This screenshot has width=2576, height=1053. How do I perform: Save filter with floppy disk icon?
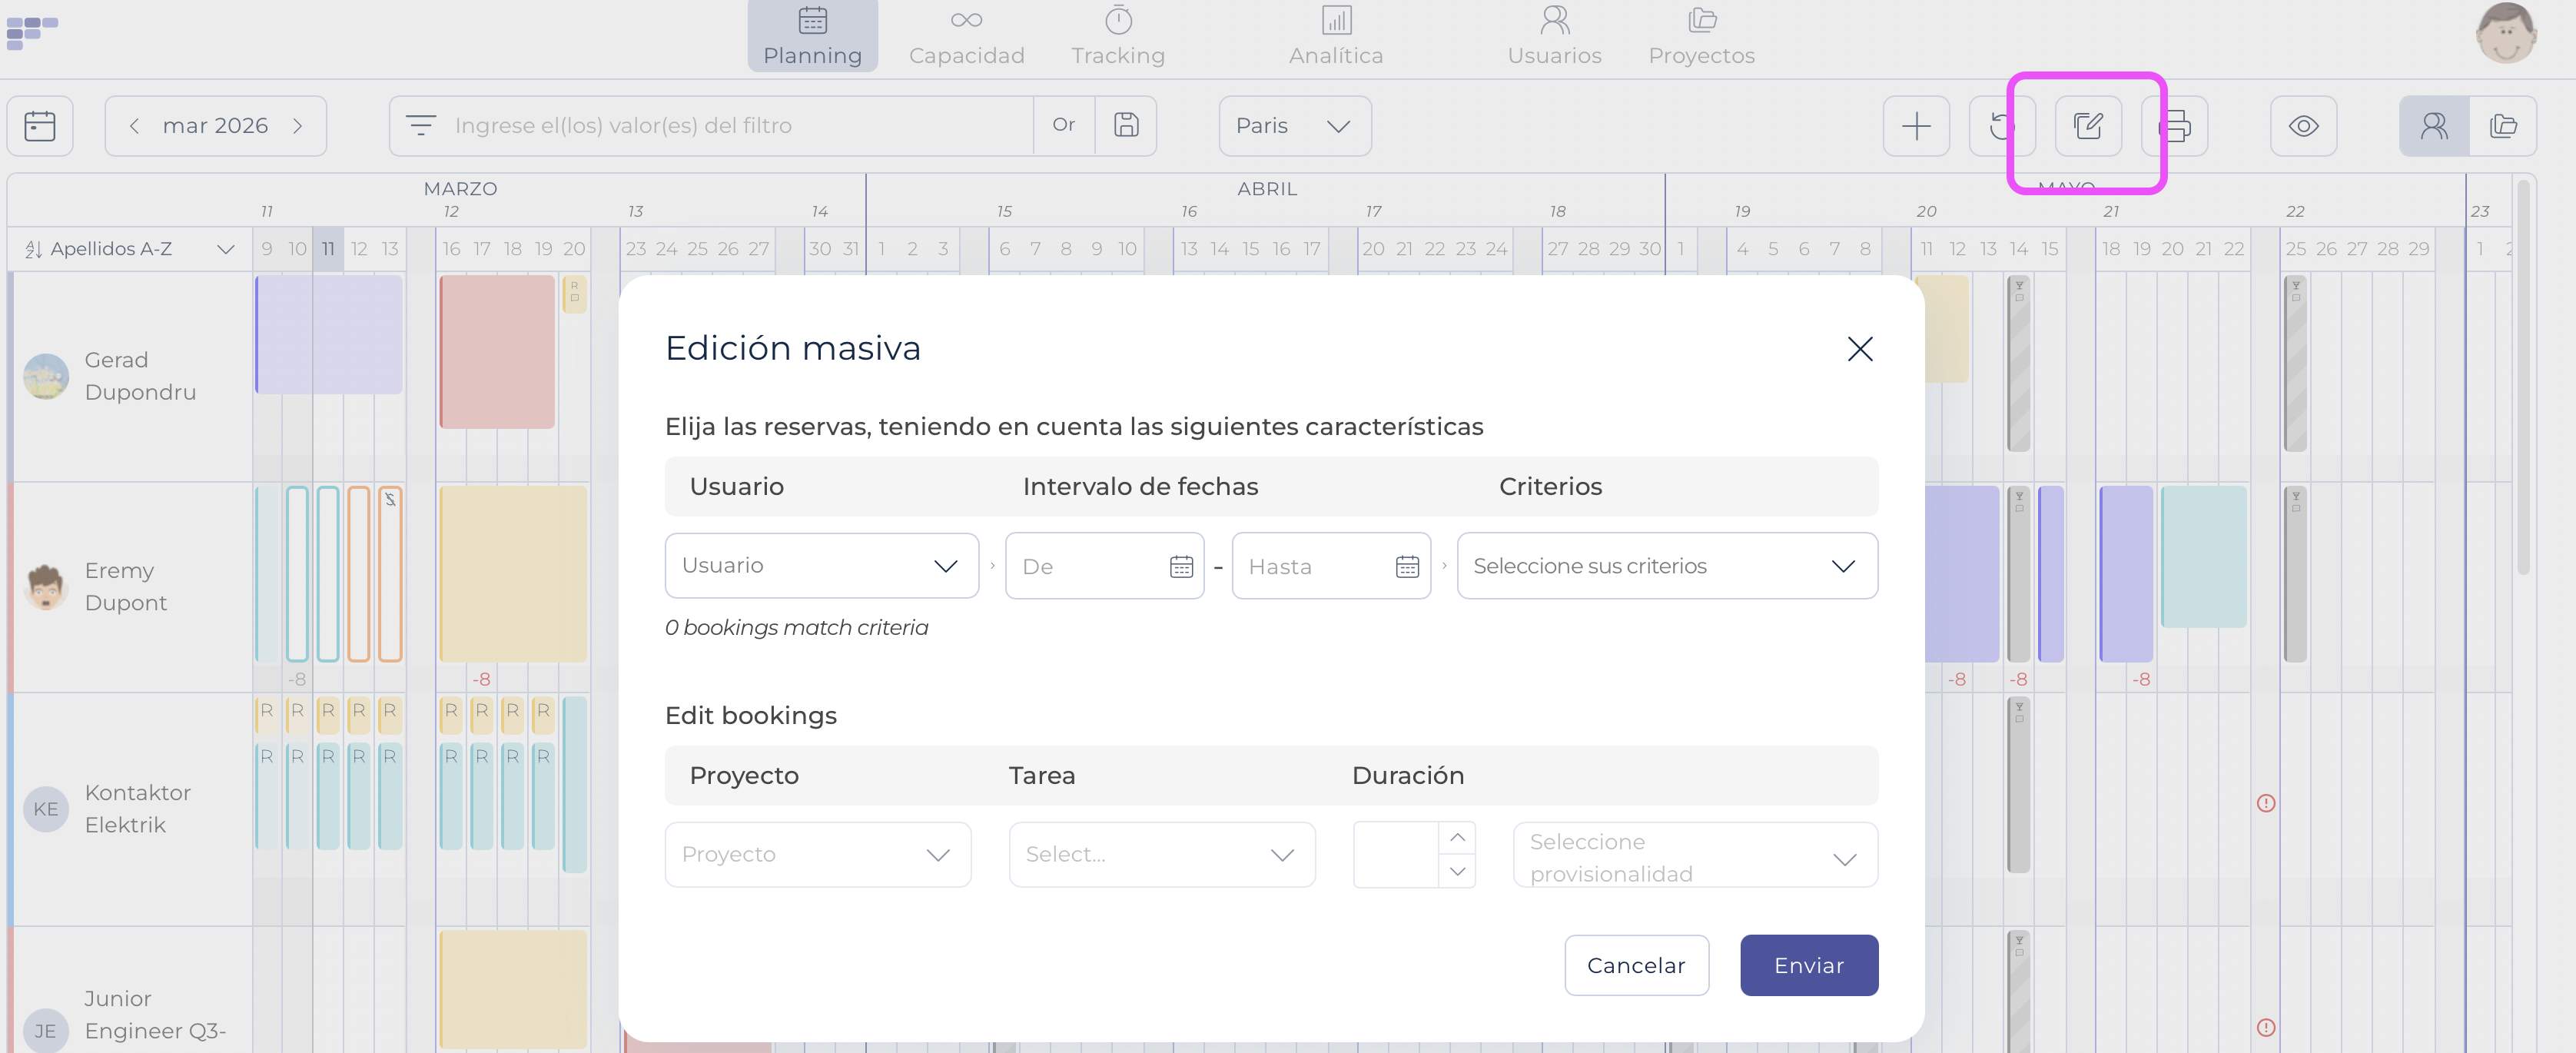(x=1126, y=125)
